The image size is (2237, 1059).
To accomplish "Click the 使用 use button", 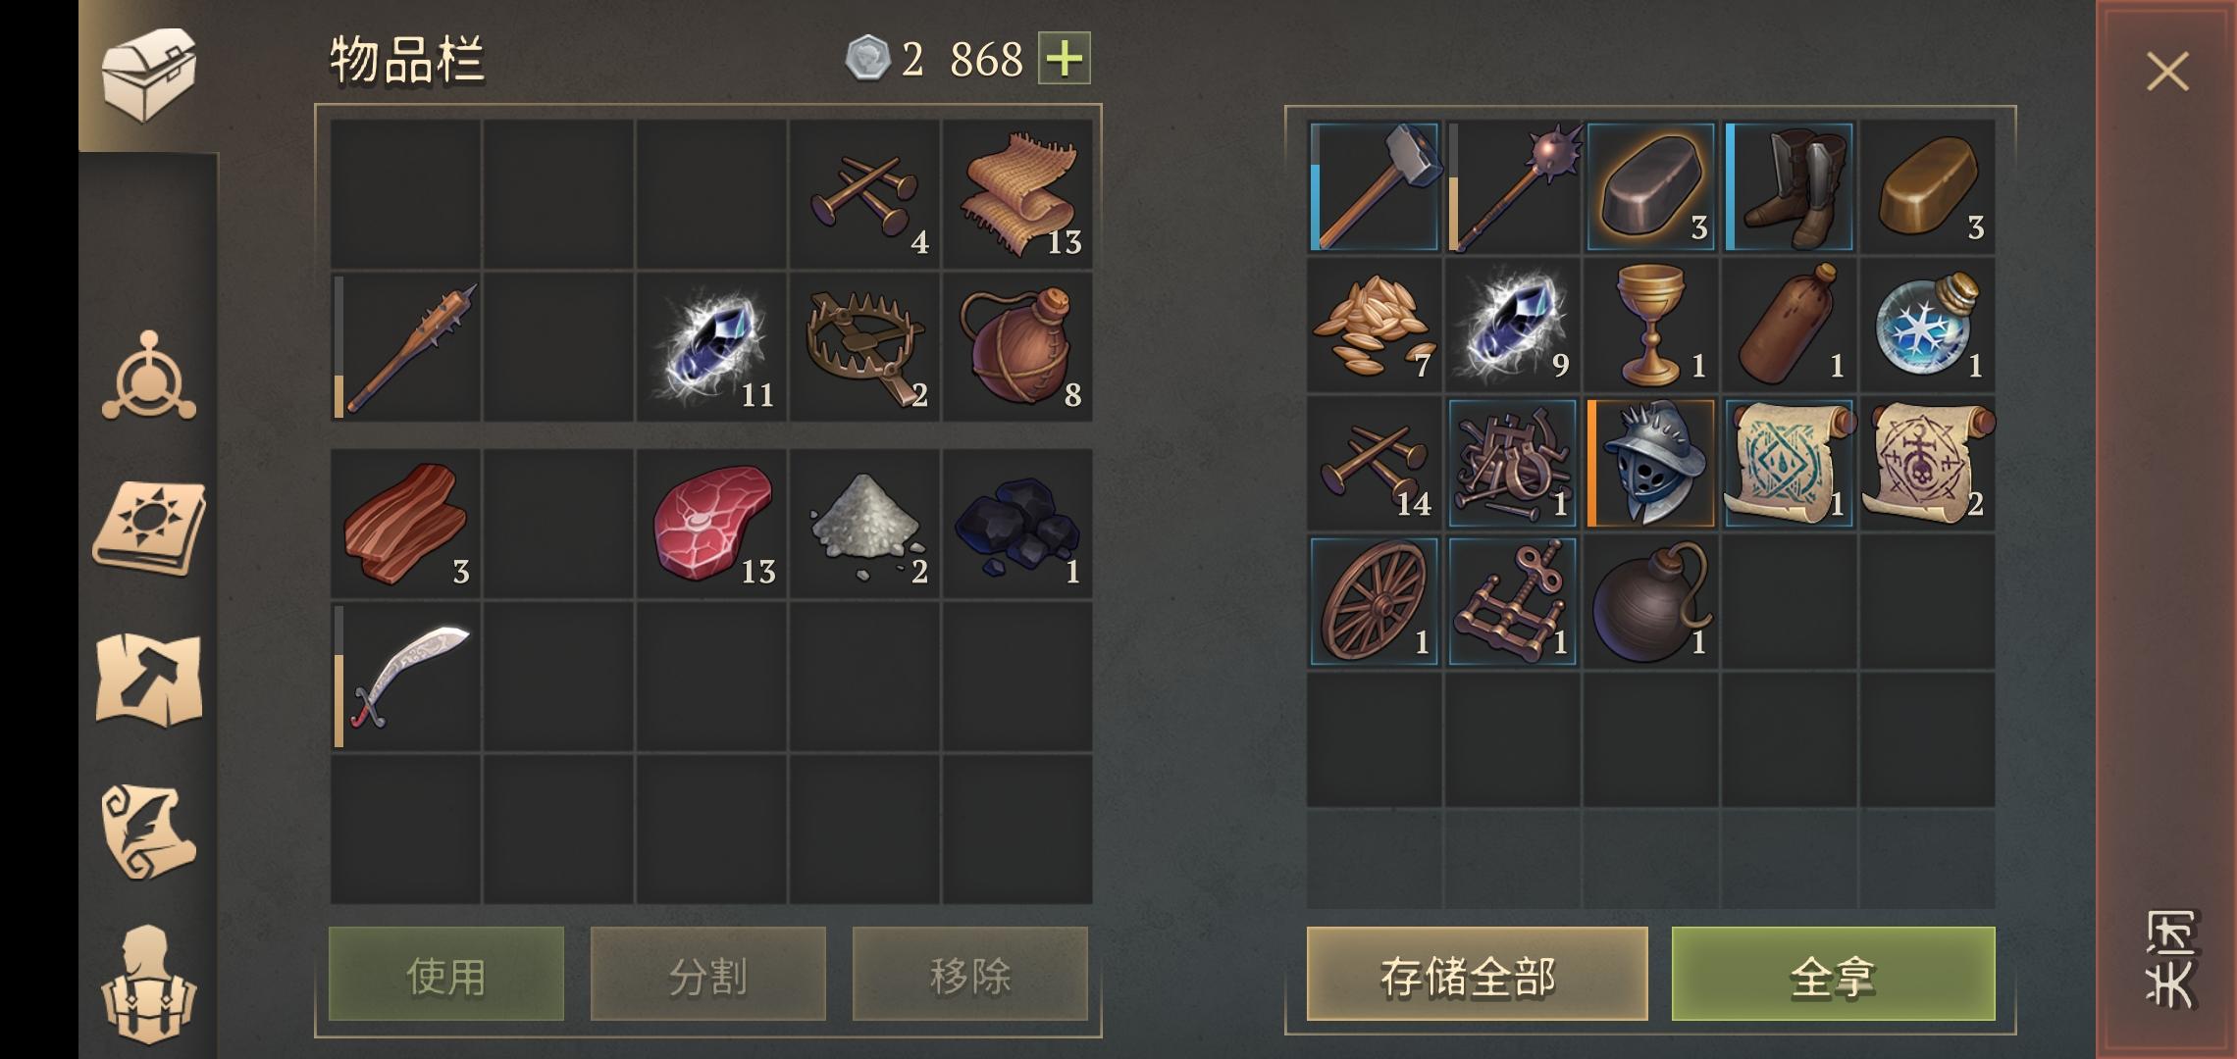I will 446,974.
